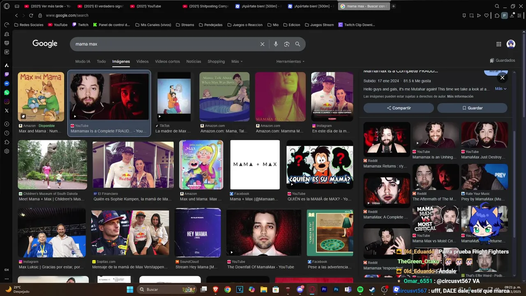
Task: Expand the Más search filter dropdown
Action: [237, 61]
